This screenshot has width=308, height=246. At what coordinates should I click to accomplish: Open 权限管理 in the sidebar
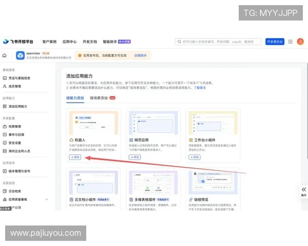(x=12, y=127)
